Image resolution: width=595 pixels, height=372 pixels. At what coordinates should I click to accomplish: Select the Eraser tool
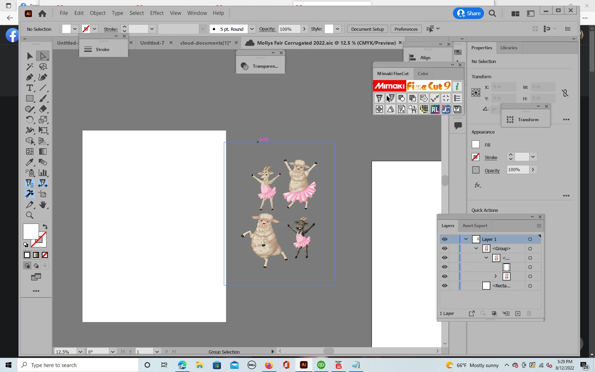pos(43,109)
